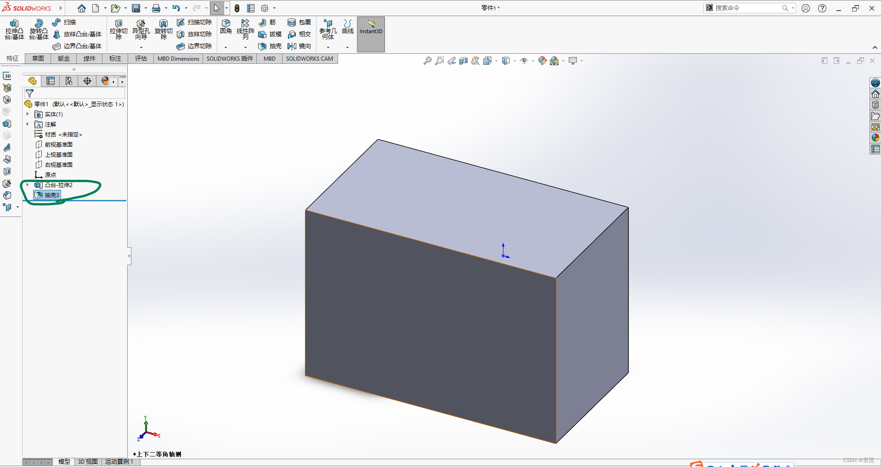Open the Design Library task pane icon
Screen dimensions: 881x467
pyautogui.click(x=875, y=105)
